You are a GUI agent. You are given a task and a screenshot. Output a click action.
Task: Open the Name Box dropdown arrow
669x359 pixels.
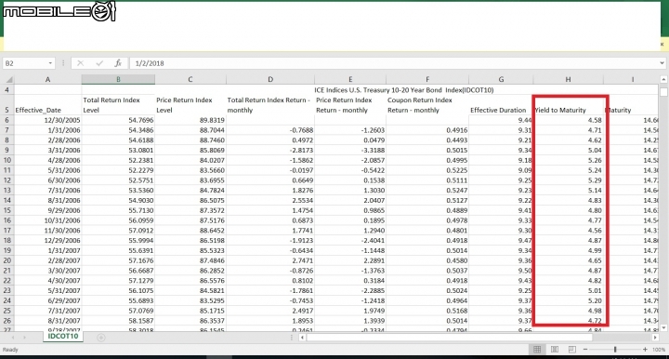pos(50,63)
